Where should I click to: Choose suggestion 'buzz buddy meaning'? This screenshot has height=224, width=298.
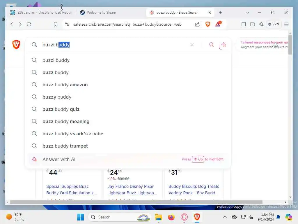(128, 121)
